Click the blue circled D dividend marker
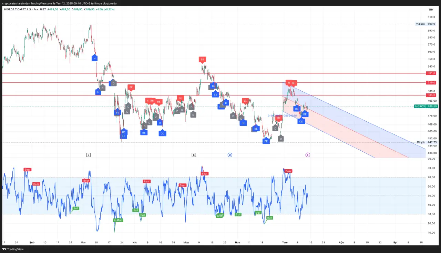The image size is (441, 253). point(230,155)
